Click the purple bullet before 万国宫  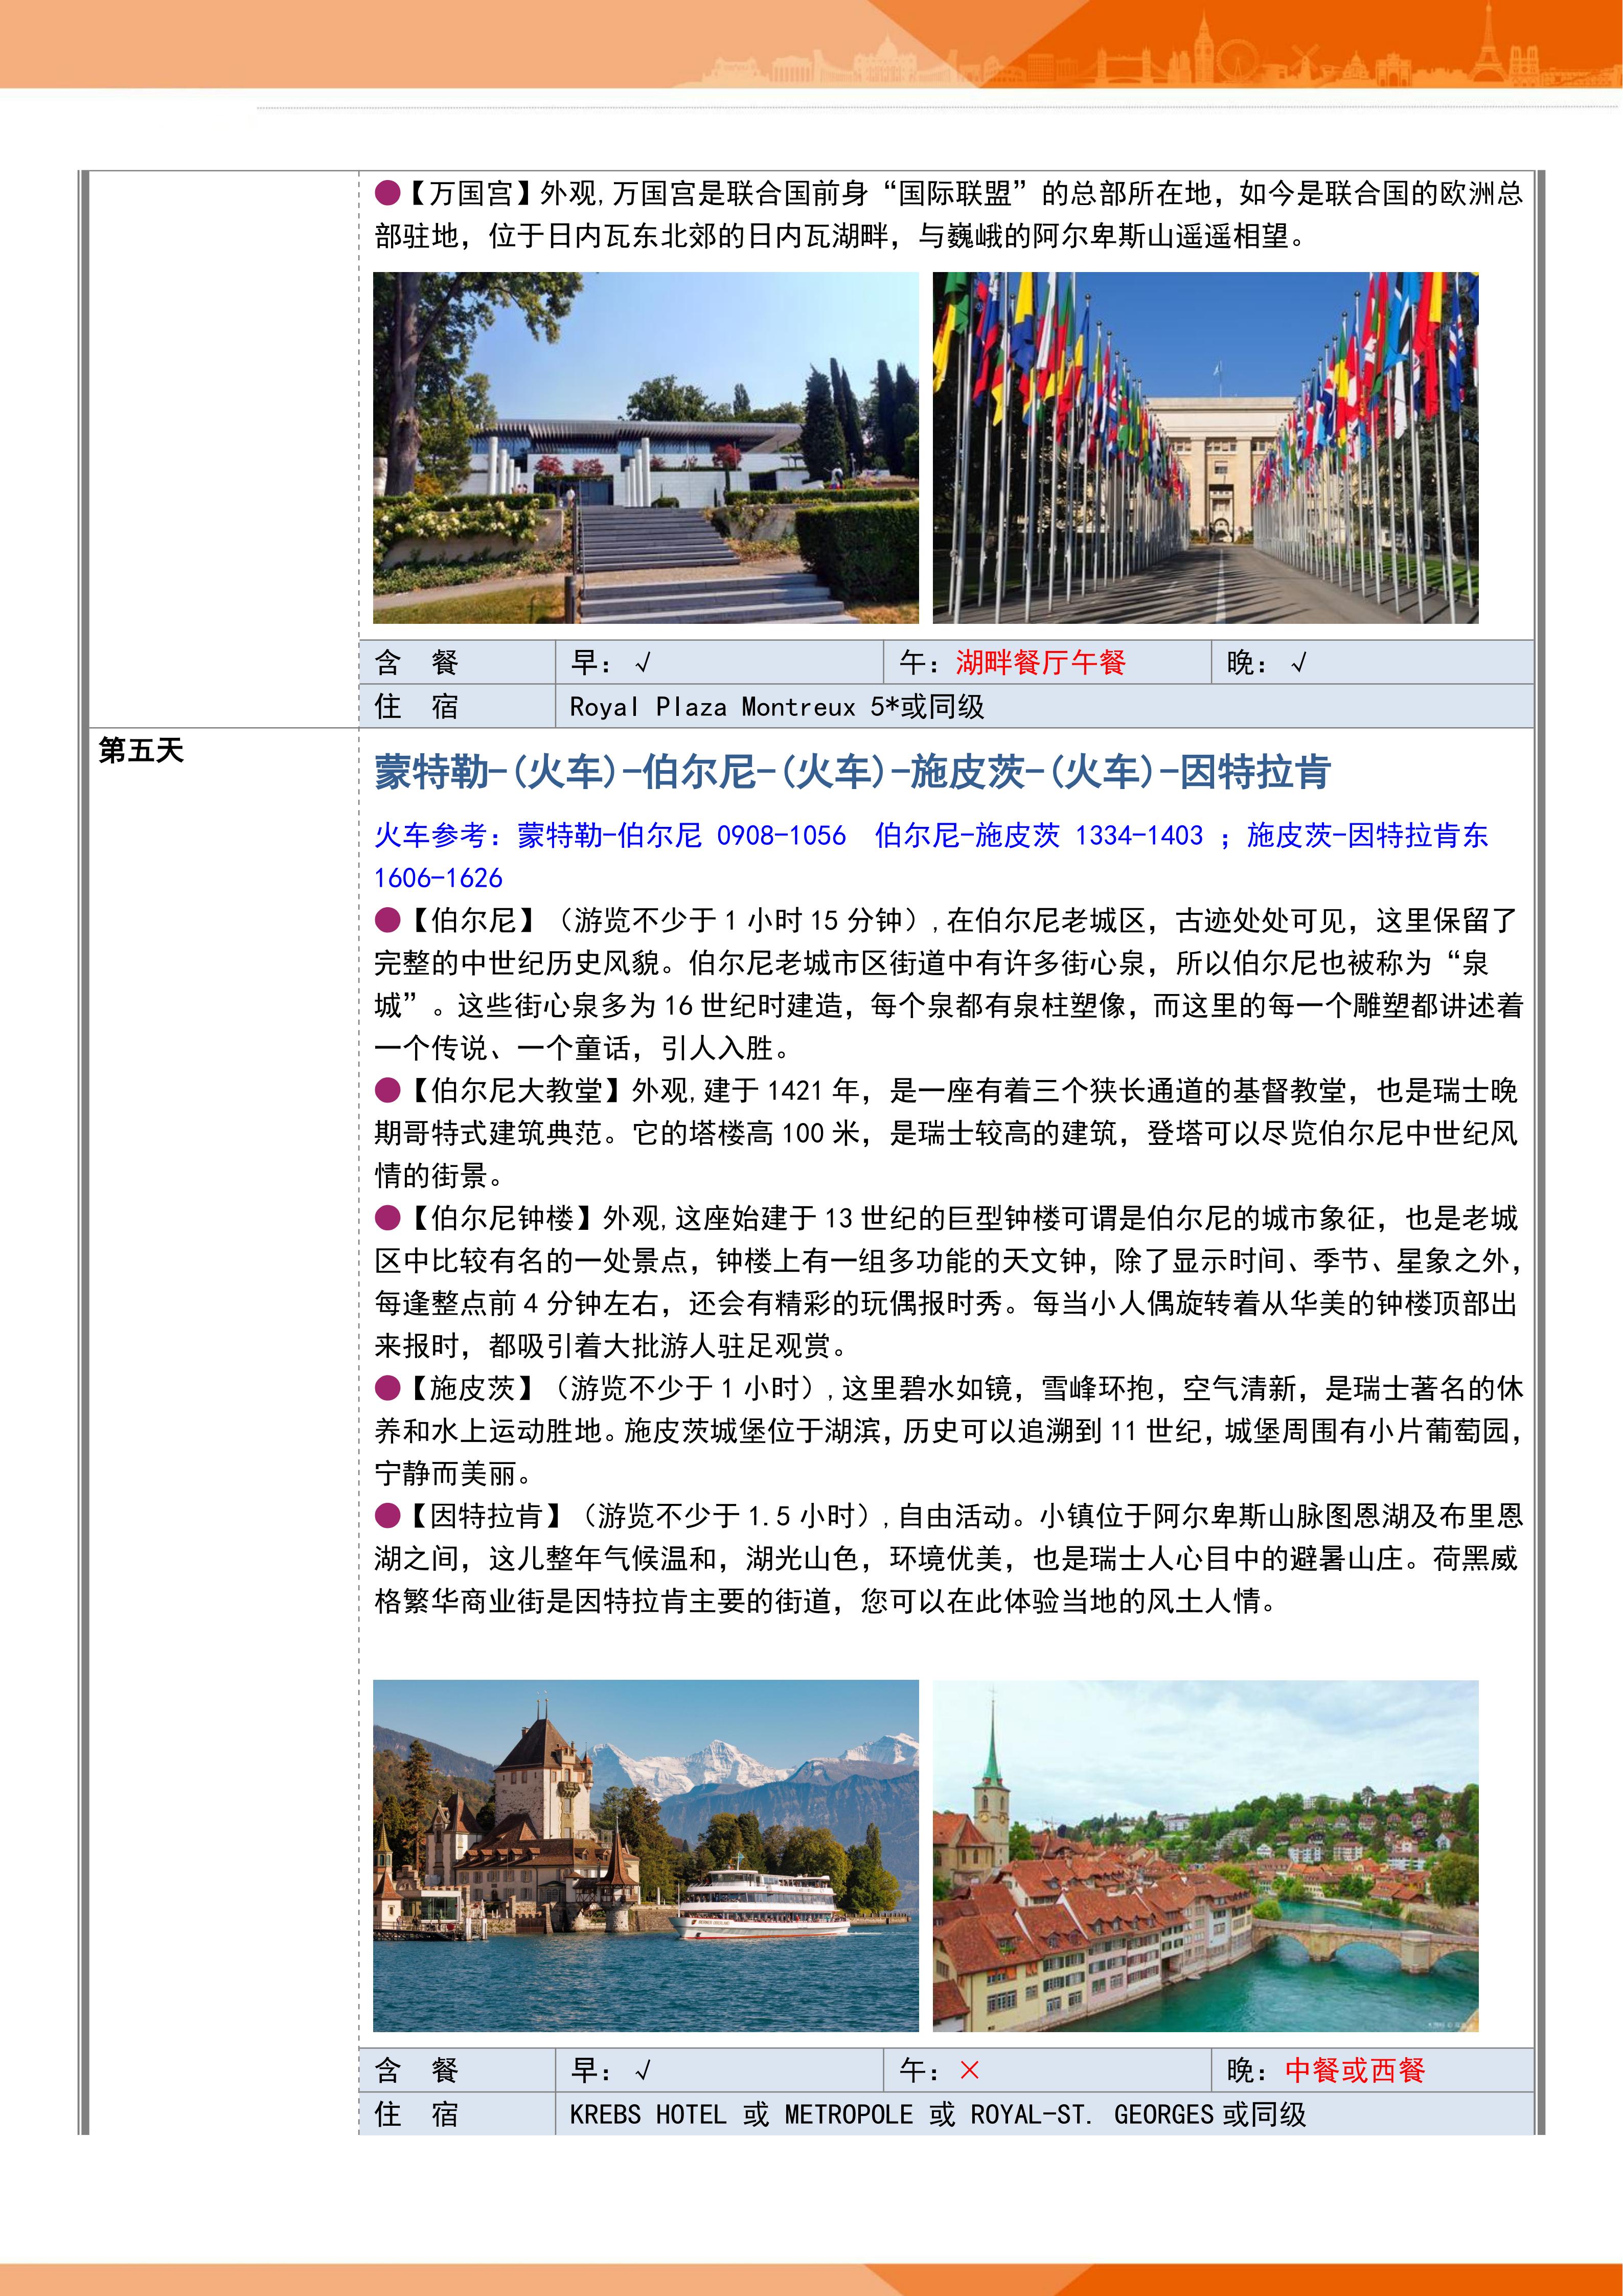(387, 193)
